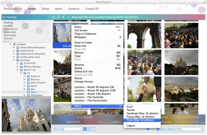Select Lossless Rotate 180 degrees
Screen dimensions: 207x135
click(97, 94)
